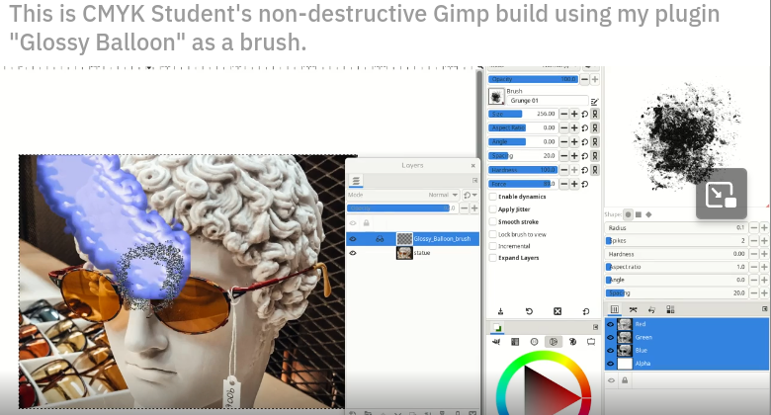This screenshot has height=415, width=771.
Task: Switch to the fourth tab beside Undo History
Action: point(670,309)
